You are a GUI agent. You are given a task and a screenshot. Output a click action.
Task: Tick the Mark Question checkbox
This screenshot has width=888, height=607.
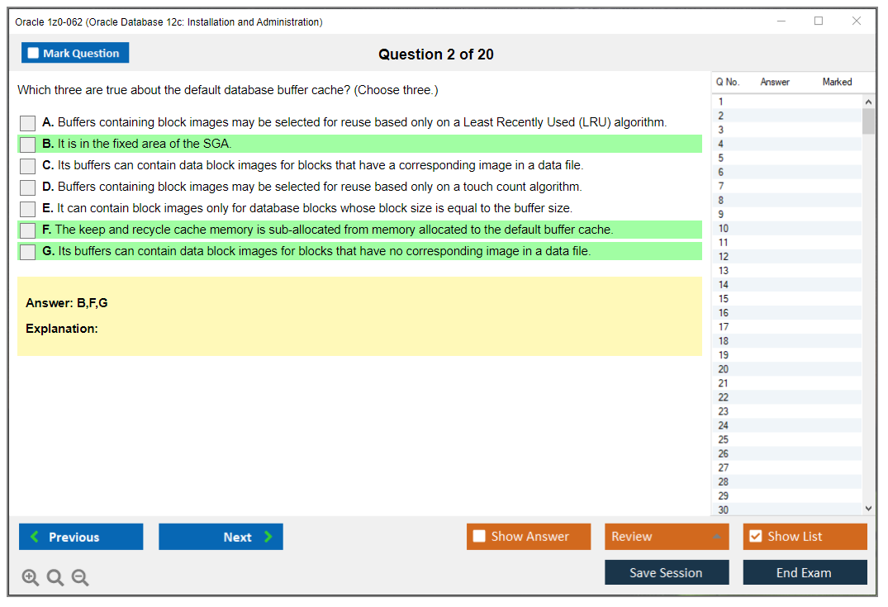34,54
